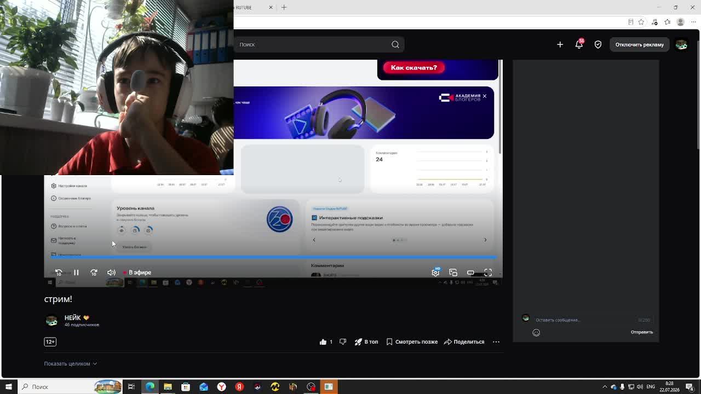Click 'Отключить рекламу' button
701x394 pixels.
tap(639, 44)
